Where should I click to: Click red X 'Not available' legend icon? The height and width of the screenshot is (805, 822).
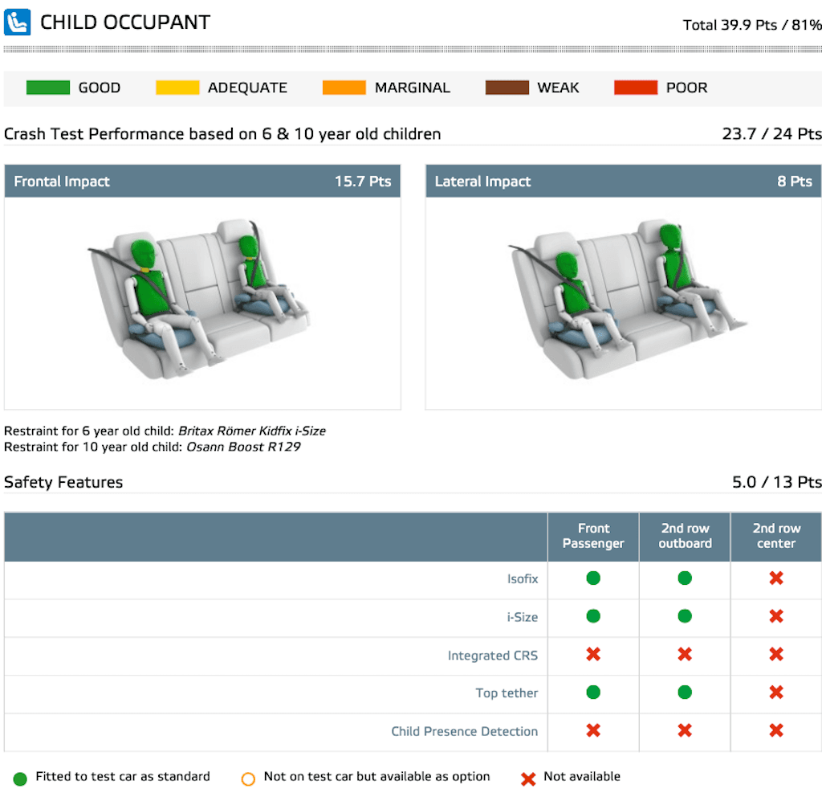coord(527,778)
